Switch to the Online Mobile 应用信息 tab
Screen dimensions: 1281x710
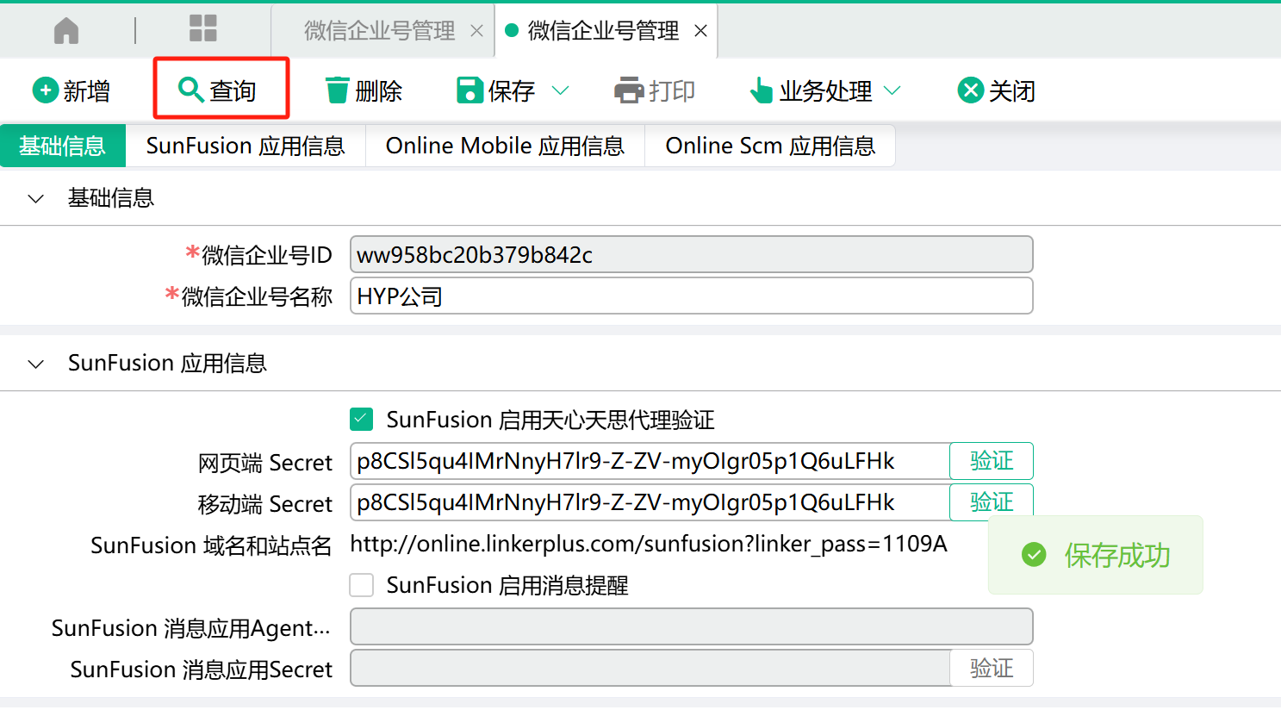[x=505, y=146]
